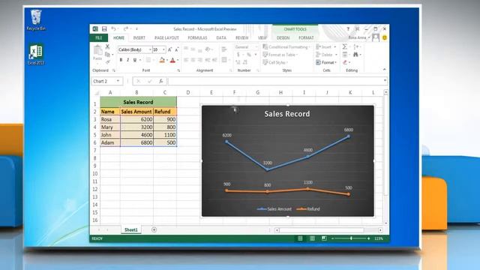Toggle Italic formatting

coord(127,60)
